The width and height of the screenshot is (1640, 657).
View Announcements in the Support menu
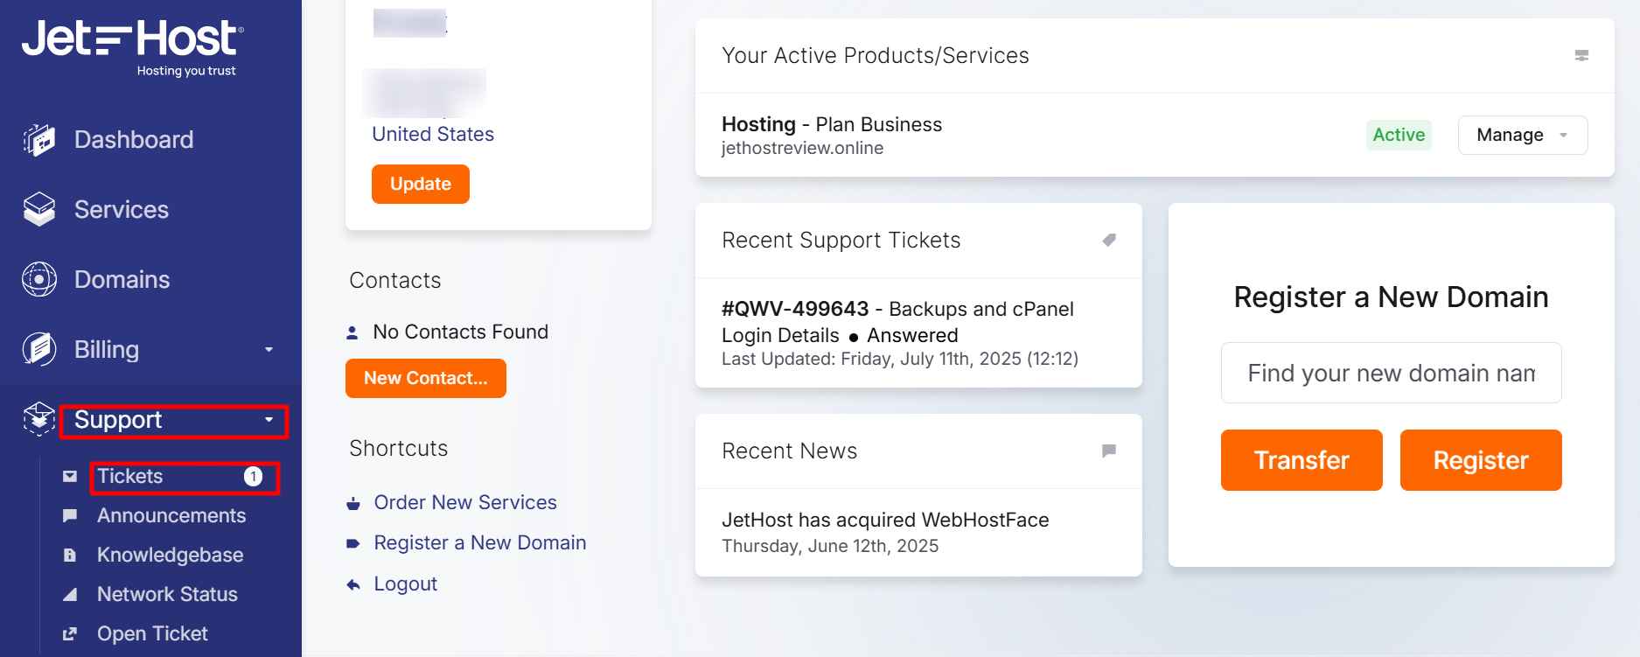tap(171, 515)
